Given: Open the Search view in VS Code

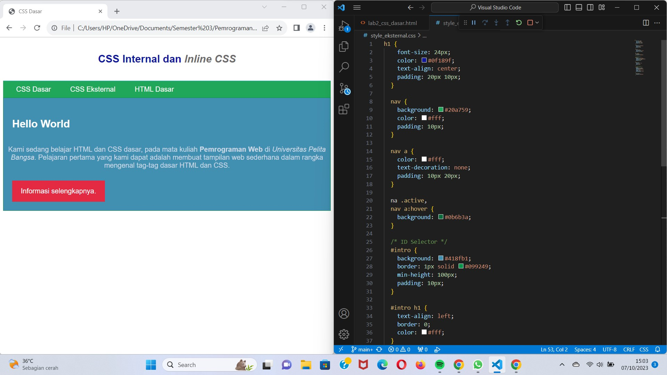Looking at the screenshot, I should pos(344,67).
